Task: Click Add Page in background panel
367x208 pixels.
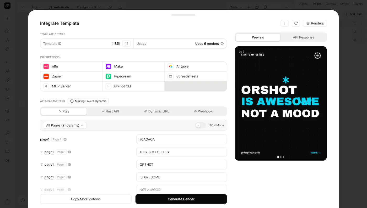Action: (x=354, y=14)
